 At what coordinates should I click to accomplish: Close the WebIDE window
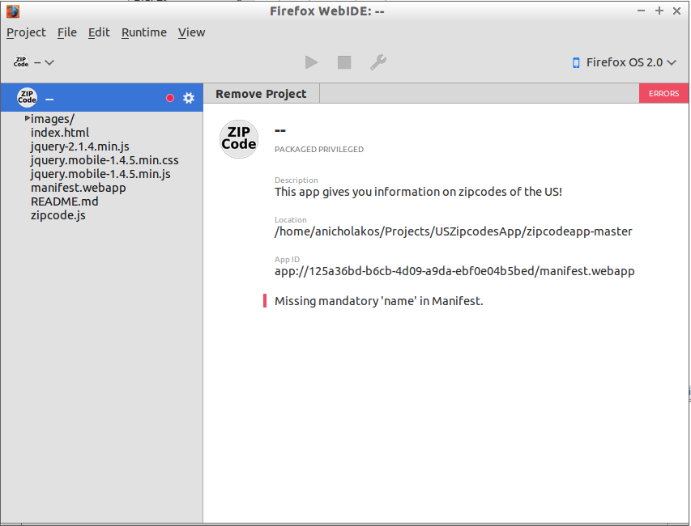pos(677,11)
